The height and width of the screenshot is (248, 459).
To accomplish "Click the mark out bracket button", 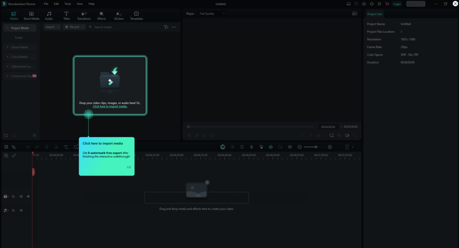I will (x=311, y=135).
